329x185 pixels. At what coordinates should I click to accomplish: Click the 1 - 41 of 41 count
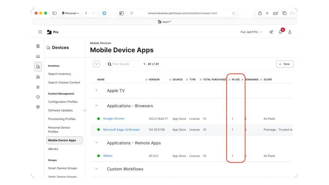(x=151, y=64)
